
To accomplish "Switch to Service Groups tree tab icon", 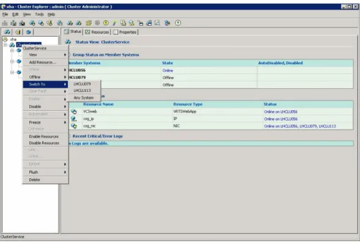I will (x=7, y=32).
